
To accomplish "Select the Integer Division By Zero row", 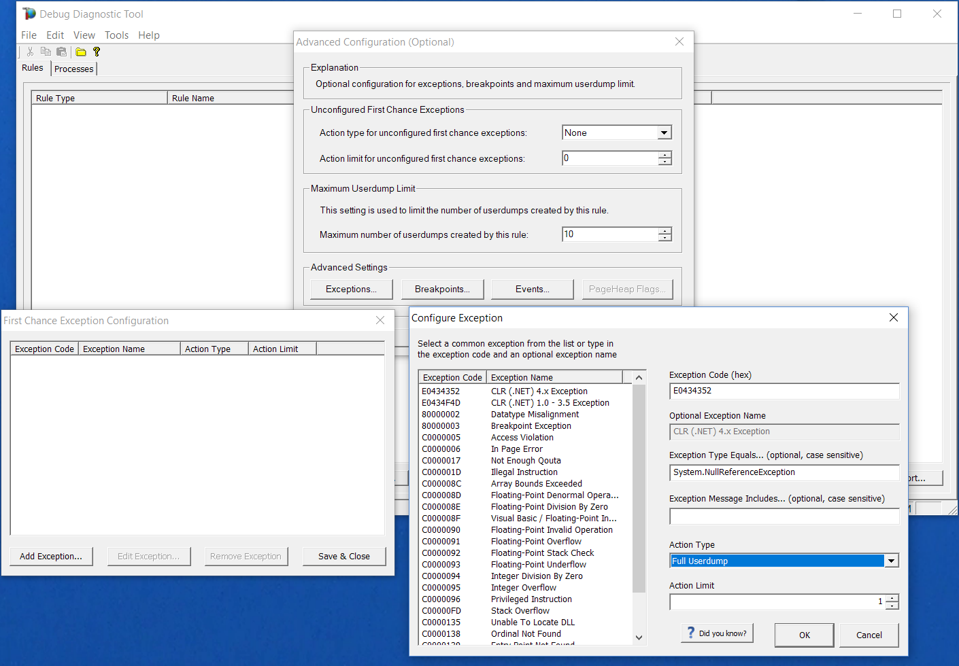I will (525, 576).
